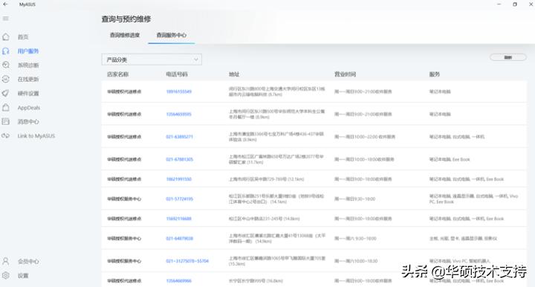Click the address ending in (12.1km)
The width and height of the screenshot is (535, 287).
pyautogui.click(x=266, y=179)
